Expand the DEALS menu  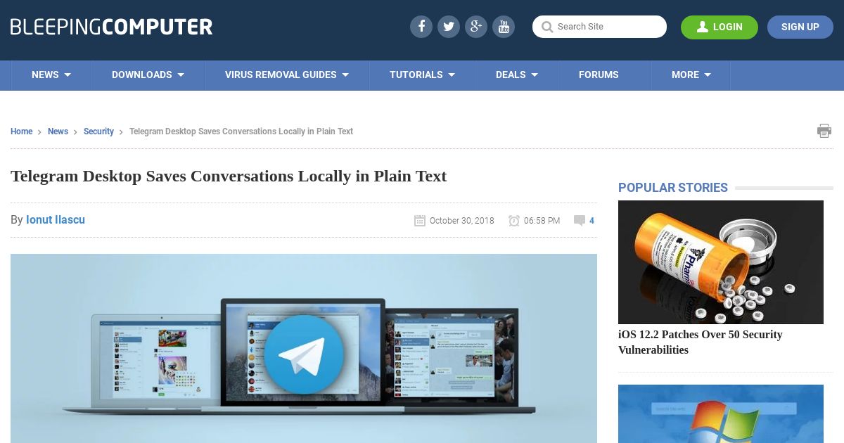click(517, 75)
